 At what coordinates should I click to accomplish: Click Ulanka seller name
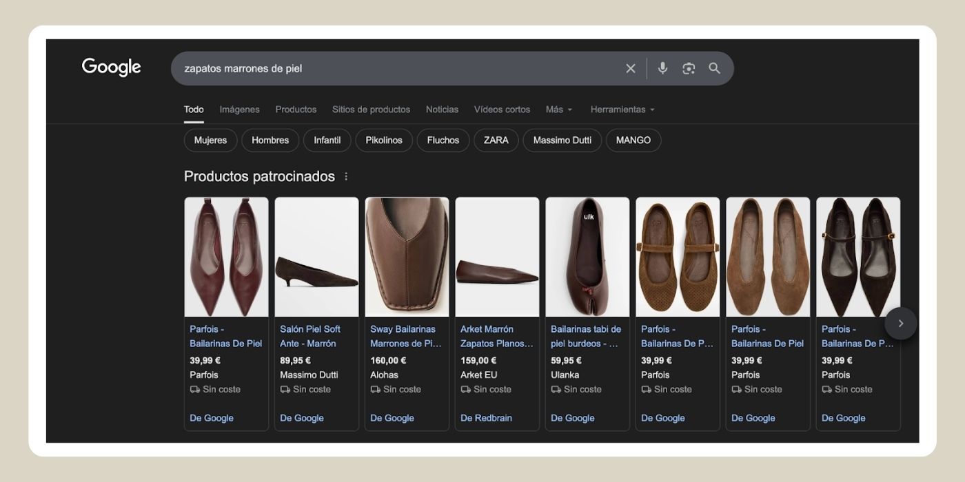[x=565, y=375]
